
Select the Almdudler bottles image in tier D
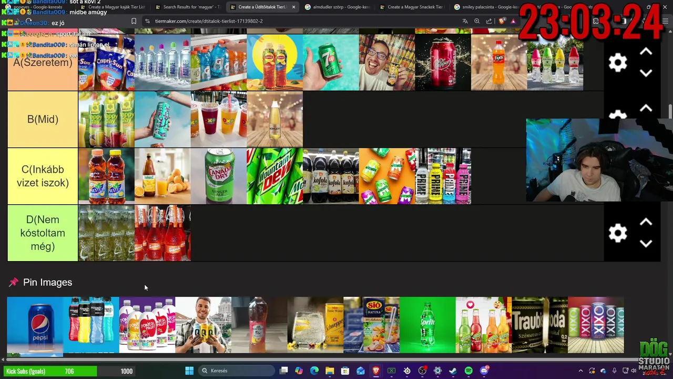[x=106, y=233]
